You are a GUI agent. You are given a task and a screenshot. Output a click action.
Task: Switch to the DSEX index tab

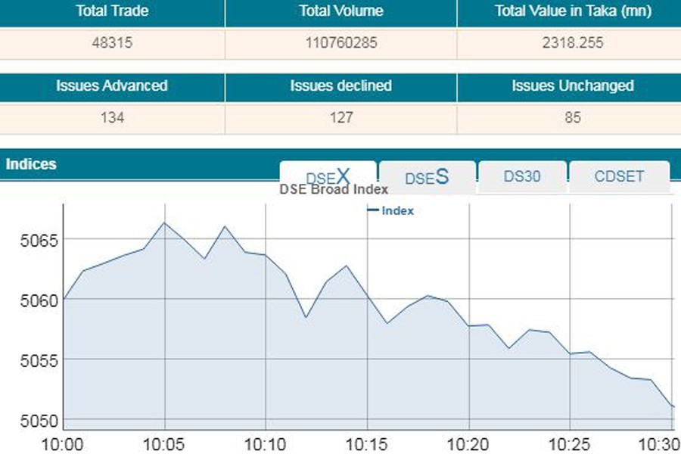(x=328, y=178)
